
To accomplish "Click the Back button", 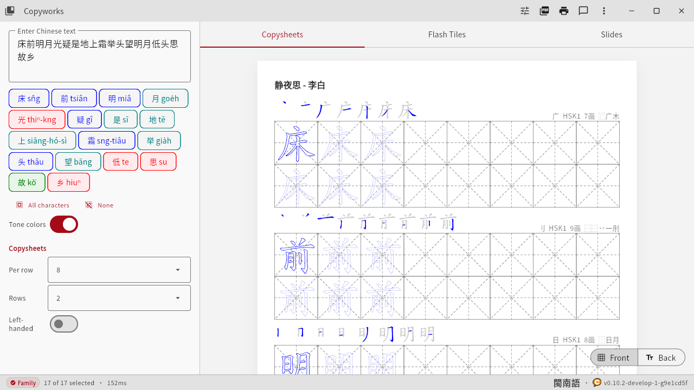I will tap(661, 357).
